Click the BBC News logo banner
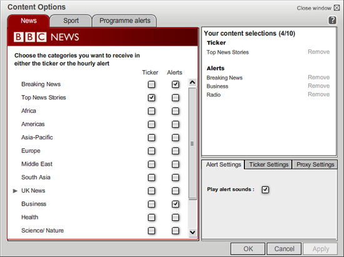Screen dimensions: 344x257 [103, 37]
